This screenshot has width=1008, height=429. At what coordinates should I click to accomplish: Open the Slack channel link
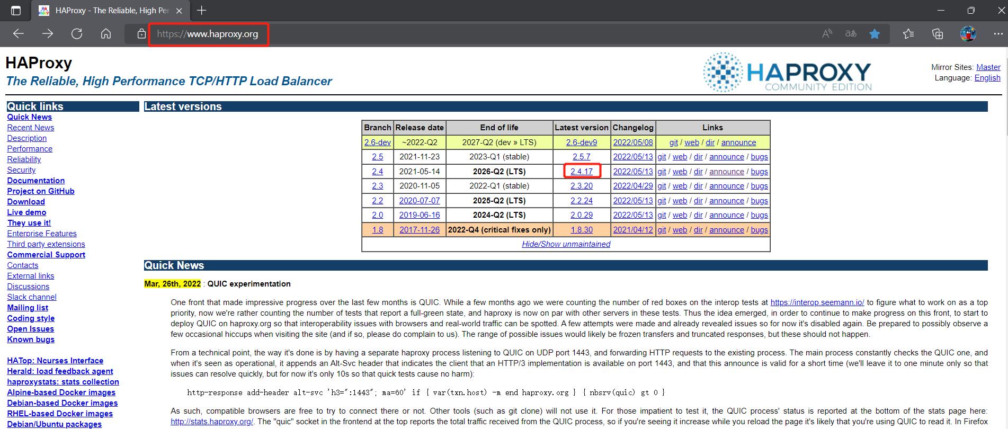click(x=32, y=297)
